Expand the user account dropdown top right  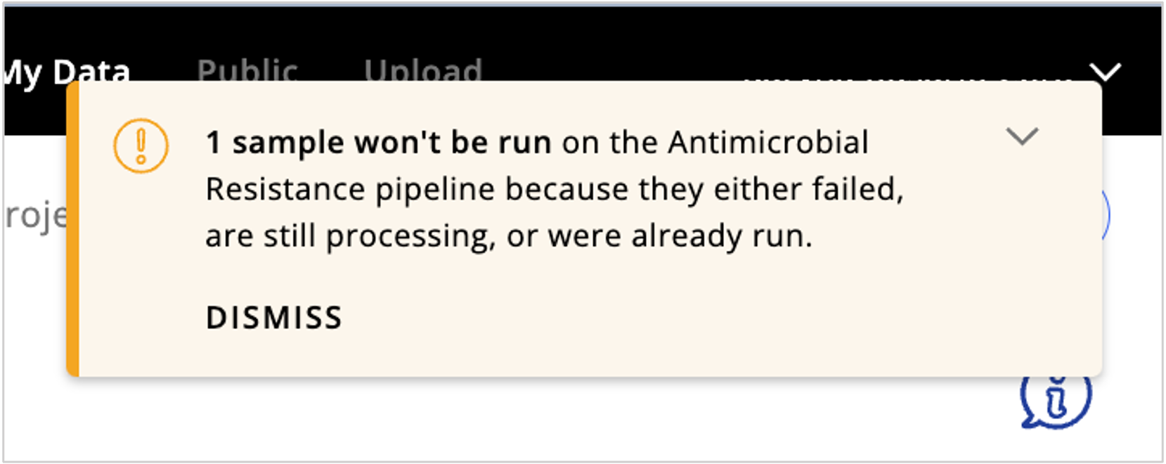pos(1106,72)
